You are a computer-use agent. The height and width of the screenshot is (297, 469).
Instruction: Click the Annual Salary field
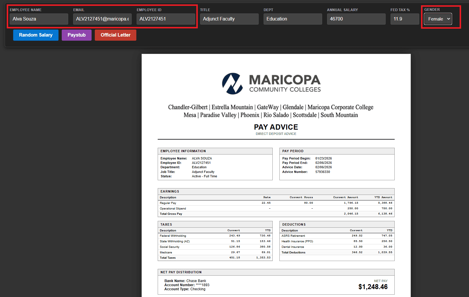pos(356,19)
